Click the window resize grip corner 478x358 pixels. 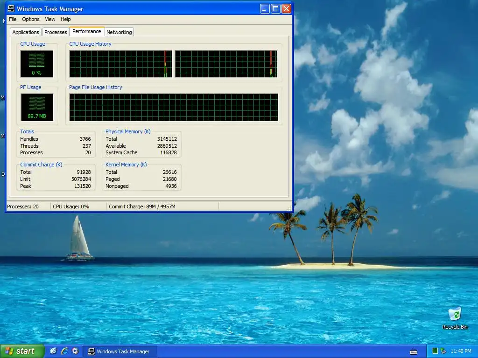point(289,208)
